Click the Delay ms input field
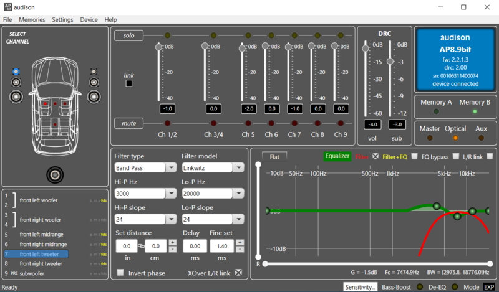499x292 pixels. [195, 247]
